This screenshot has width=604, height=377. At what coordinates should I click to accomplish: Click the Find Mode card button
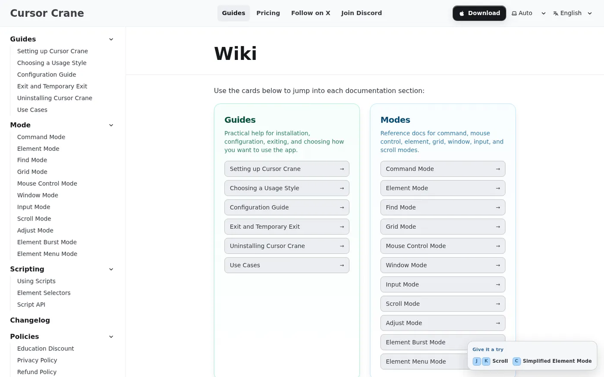coord(443,207)
